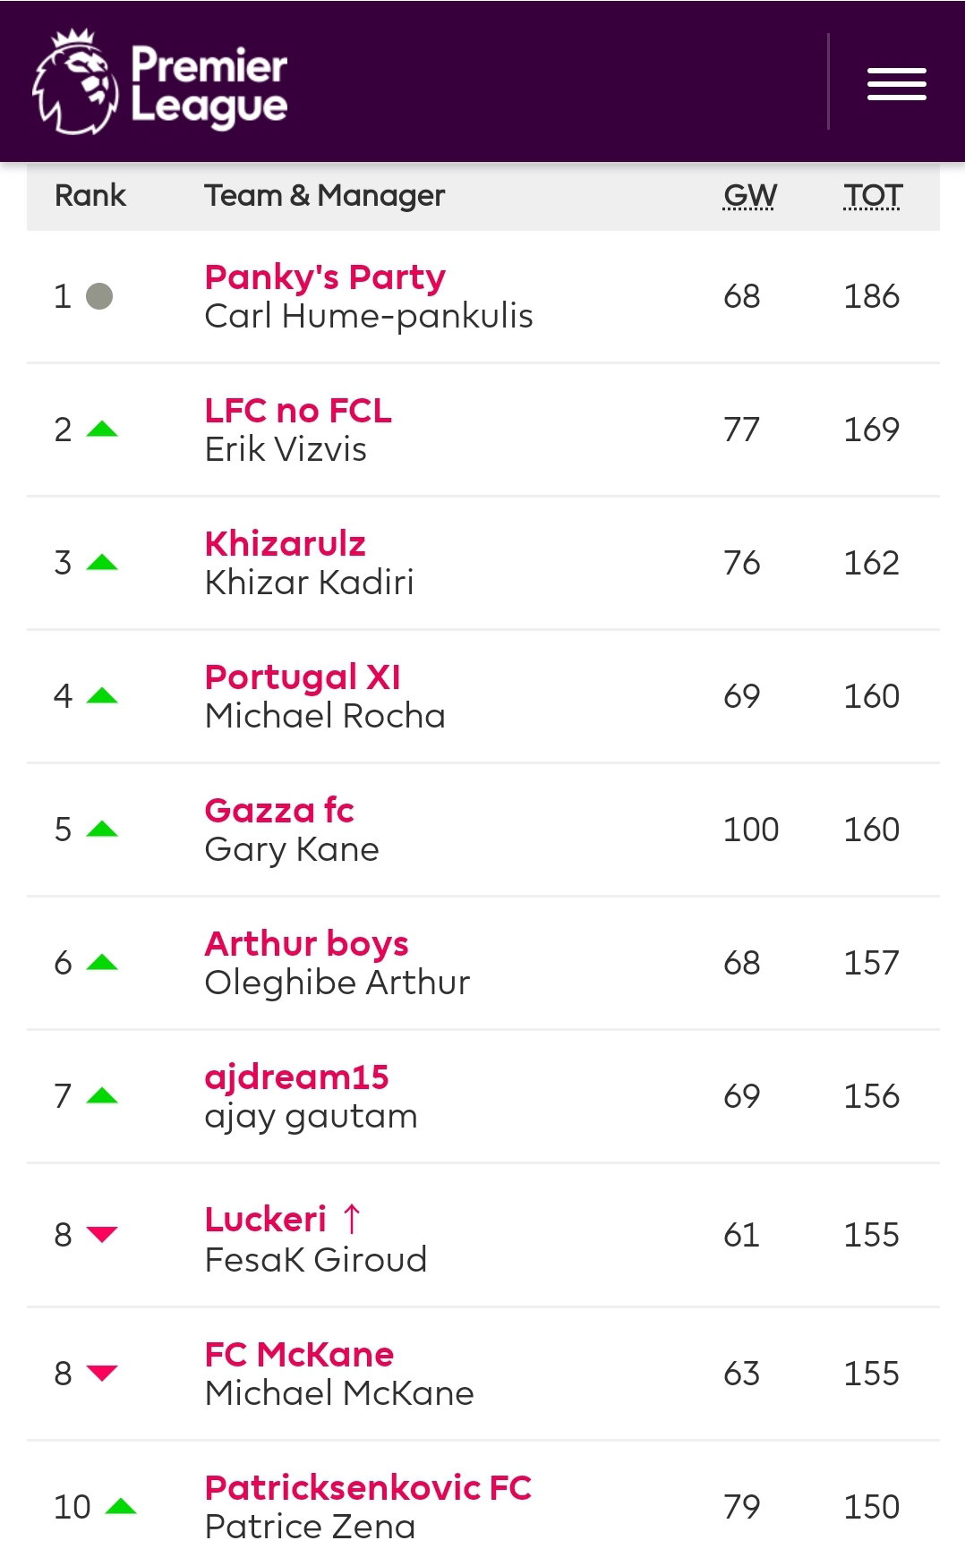Click the grey no-change dot beside rank 1

(x=99, y=296)
